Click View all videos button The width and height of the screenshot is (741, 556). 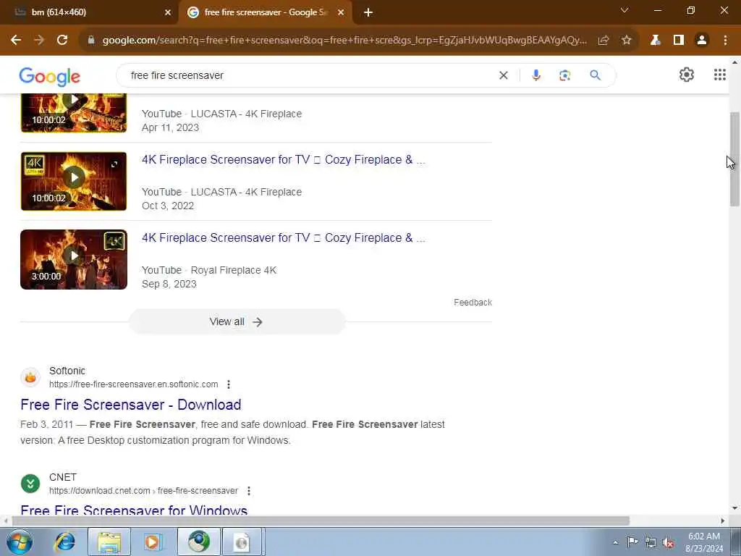tap(237, 321)
